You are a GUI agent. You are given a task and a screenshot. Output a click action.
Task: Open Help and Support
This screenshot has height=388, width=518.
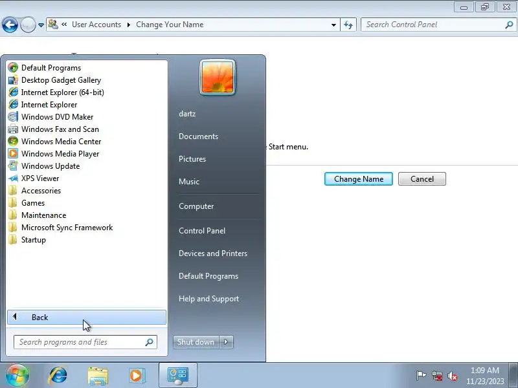tap(208, 299)
